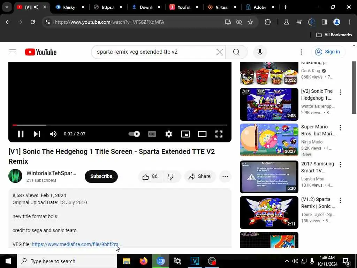Open options for Super Mario Bros. video

[x=340, y=128]
